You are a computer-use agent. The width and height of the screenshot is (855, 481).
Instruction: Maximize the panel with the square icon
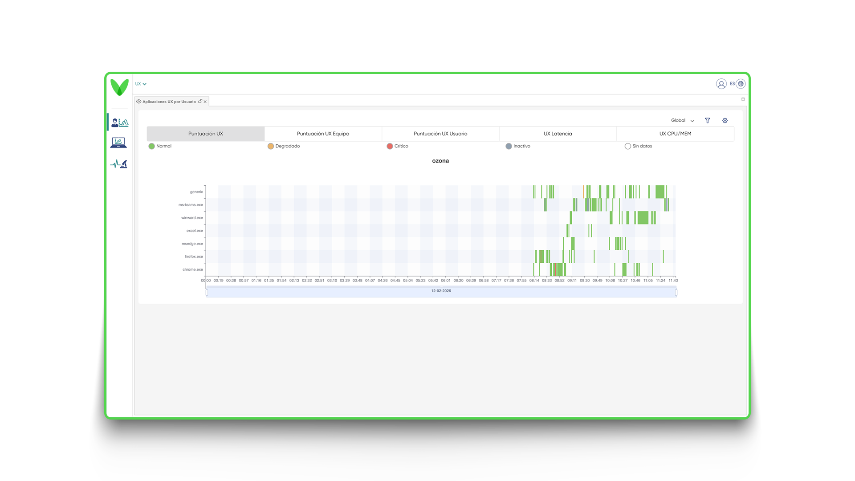[743, 99]
